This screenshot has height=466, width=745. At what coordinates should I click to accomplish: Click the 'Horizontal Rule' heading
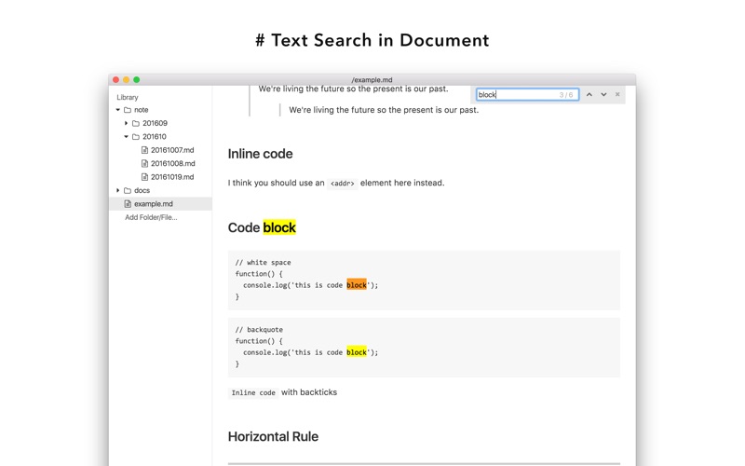click(x=273, y=436)
